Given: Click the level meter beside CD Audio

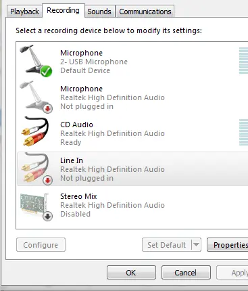Looking at the screenshot, I should (243, 132).
